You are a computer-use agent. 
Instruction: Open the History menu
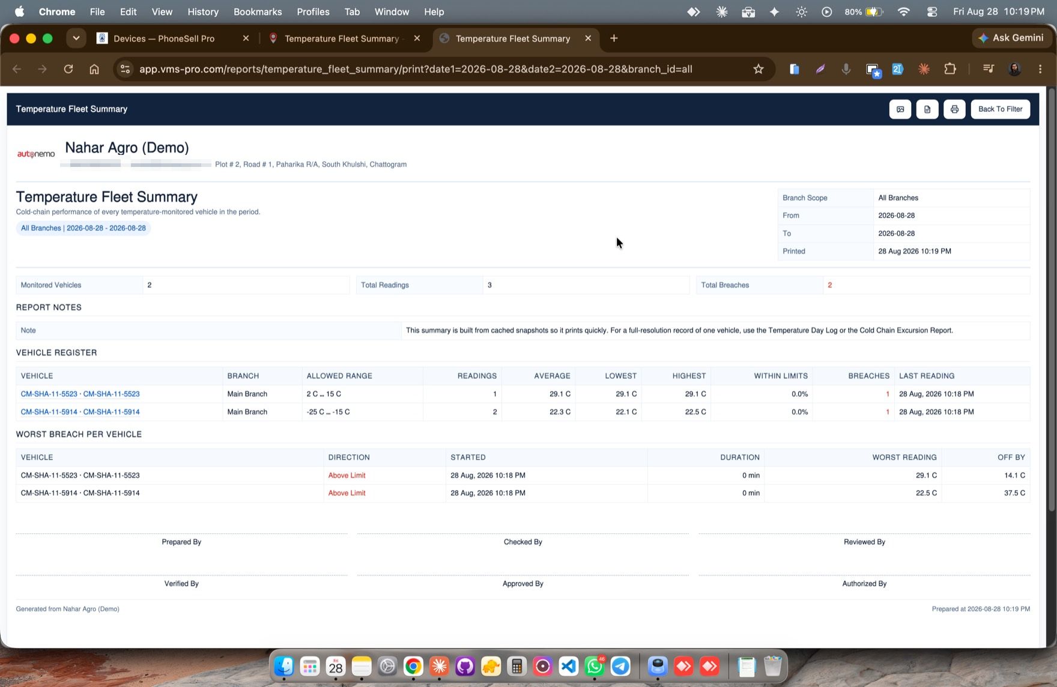(x=203, y=11)
